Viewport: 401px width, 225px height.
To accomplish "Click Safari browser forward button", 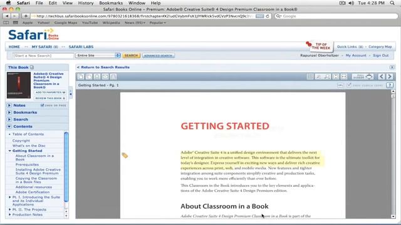I will tap(15, 16).
